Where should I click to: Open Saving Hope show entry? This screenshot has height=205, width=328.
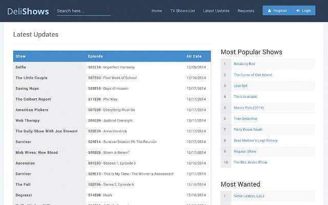(x=27, y=89)
